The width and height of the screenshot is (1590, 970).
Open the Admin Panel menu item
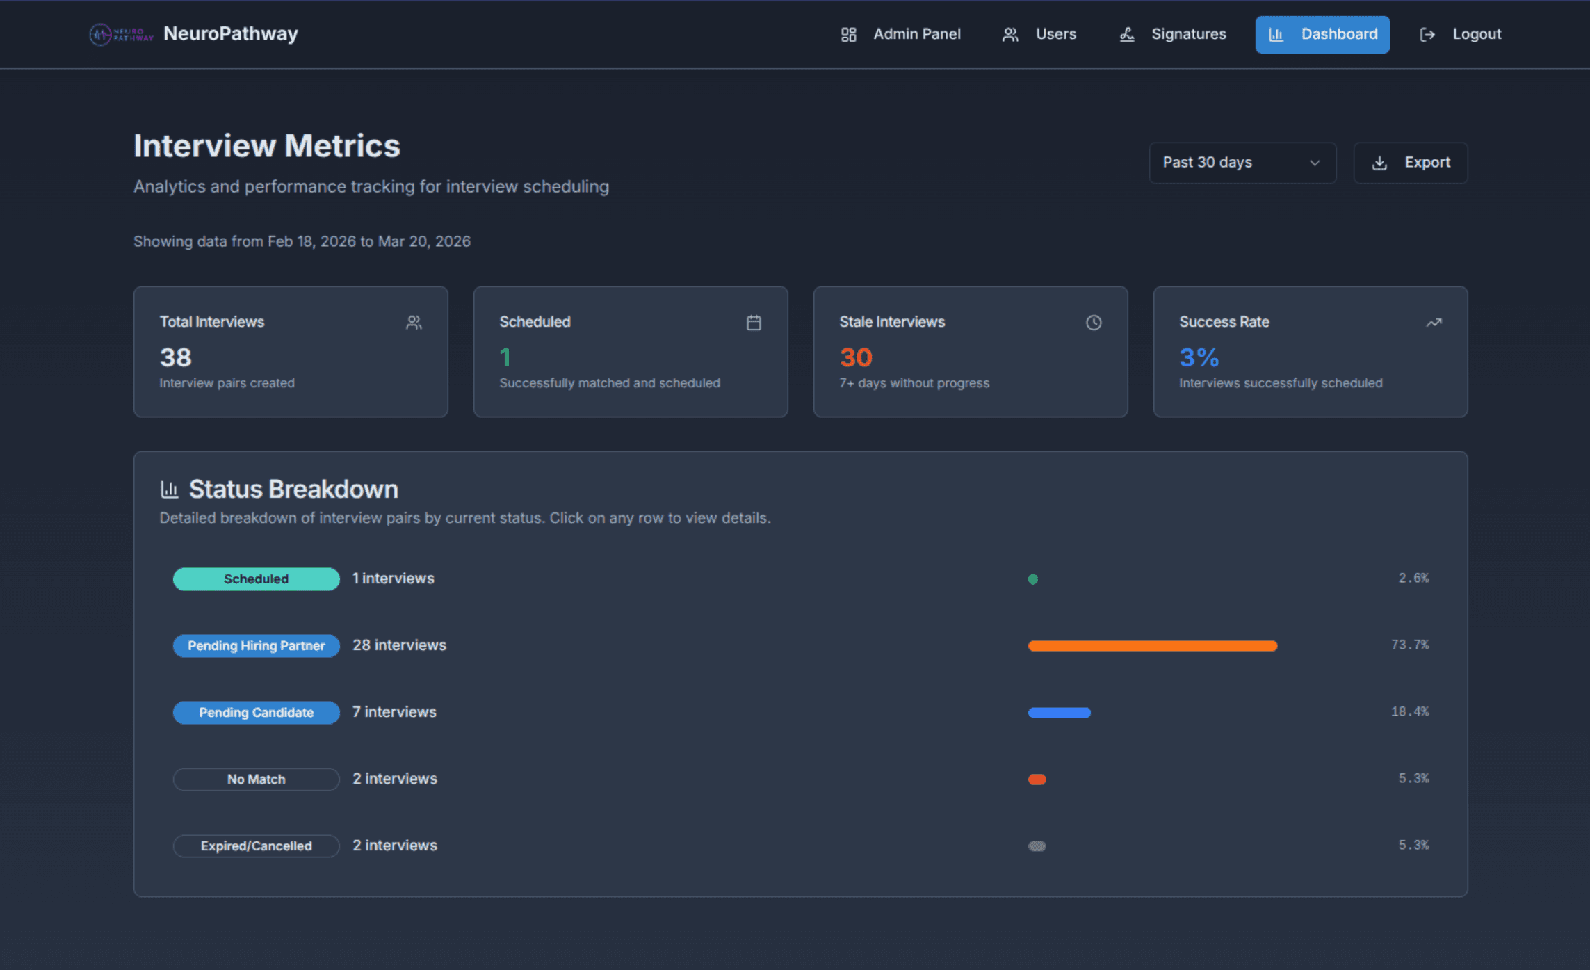[900, 34]
